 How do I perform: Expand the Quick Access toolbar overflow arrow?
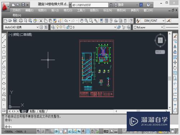point(27,5)
